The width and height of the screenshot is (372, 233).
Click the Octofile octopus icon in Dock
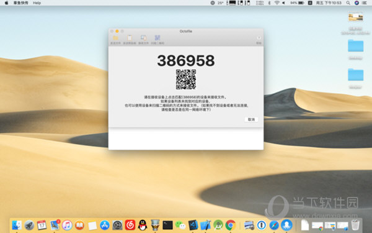286,225
